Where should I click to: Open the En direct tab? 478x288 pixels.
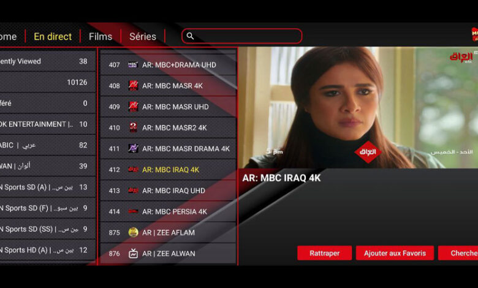tap(53, 36)
